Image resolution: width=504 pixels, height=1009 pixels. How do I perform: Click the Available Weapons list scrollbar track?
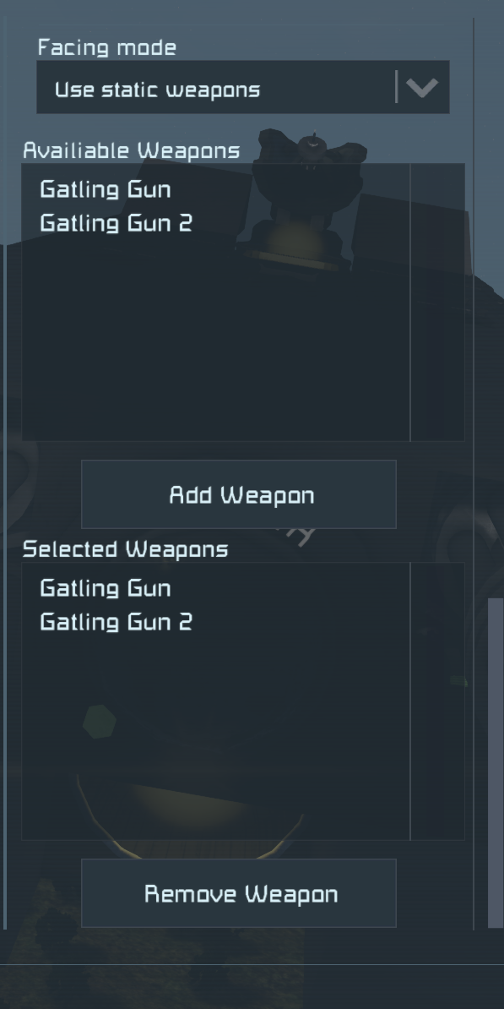(x=437, y=303)
